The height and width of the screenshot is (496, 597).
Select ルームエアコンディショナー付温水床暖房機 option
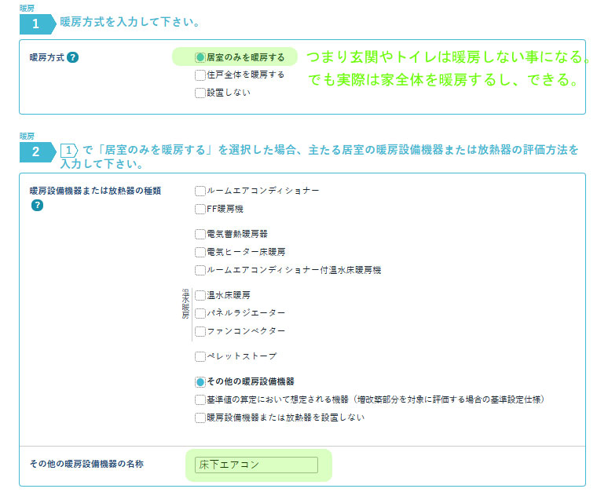pos(200,270)
